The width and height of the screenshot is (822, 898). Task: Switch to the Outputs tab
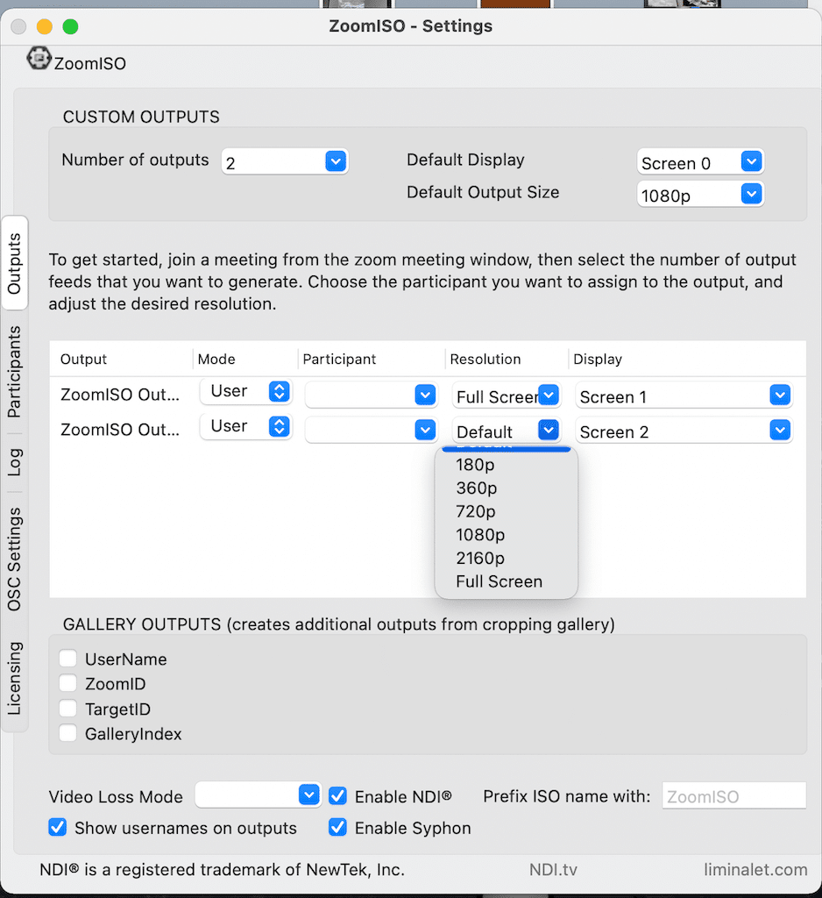(x=14, y=263)
